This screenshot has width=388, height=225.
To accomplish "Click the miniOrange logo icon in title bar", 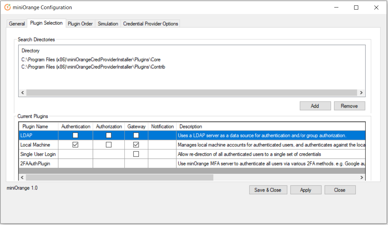I will click(8, 7).
